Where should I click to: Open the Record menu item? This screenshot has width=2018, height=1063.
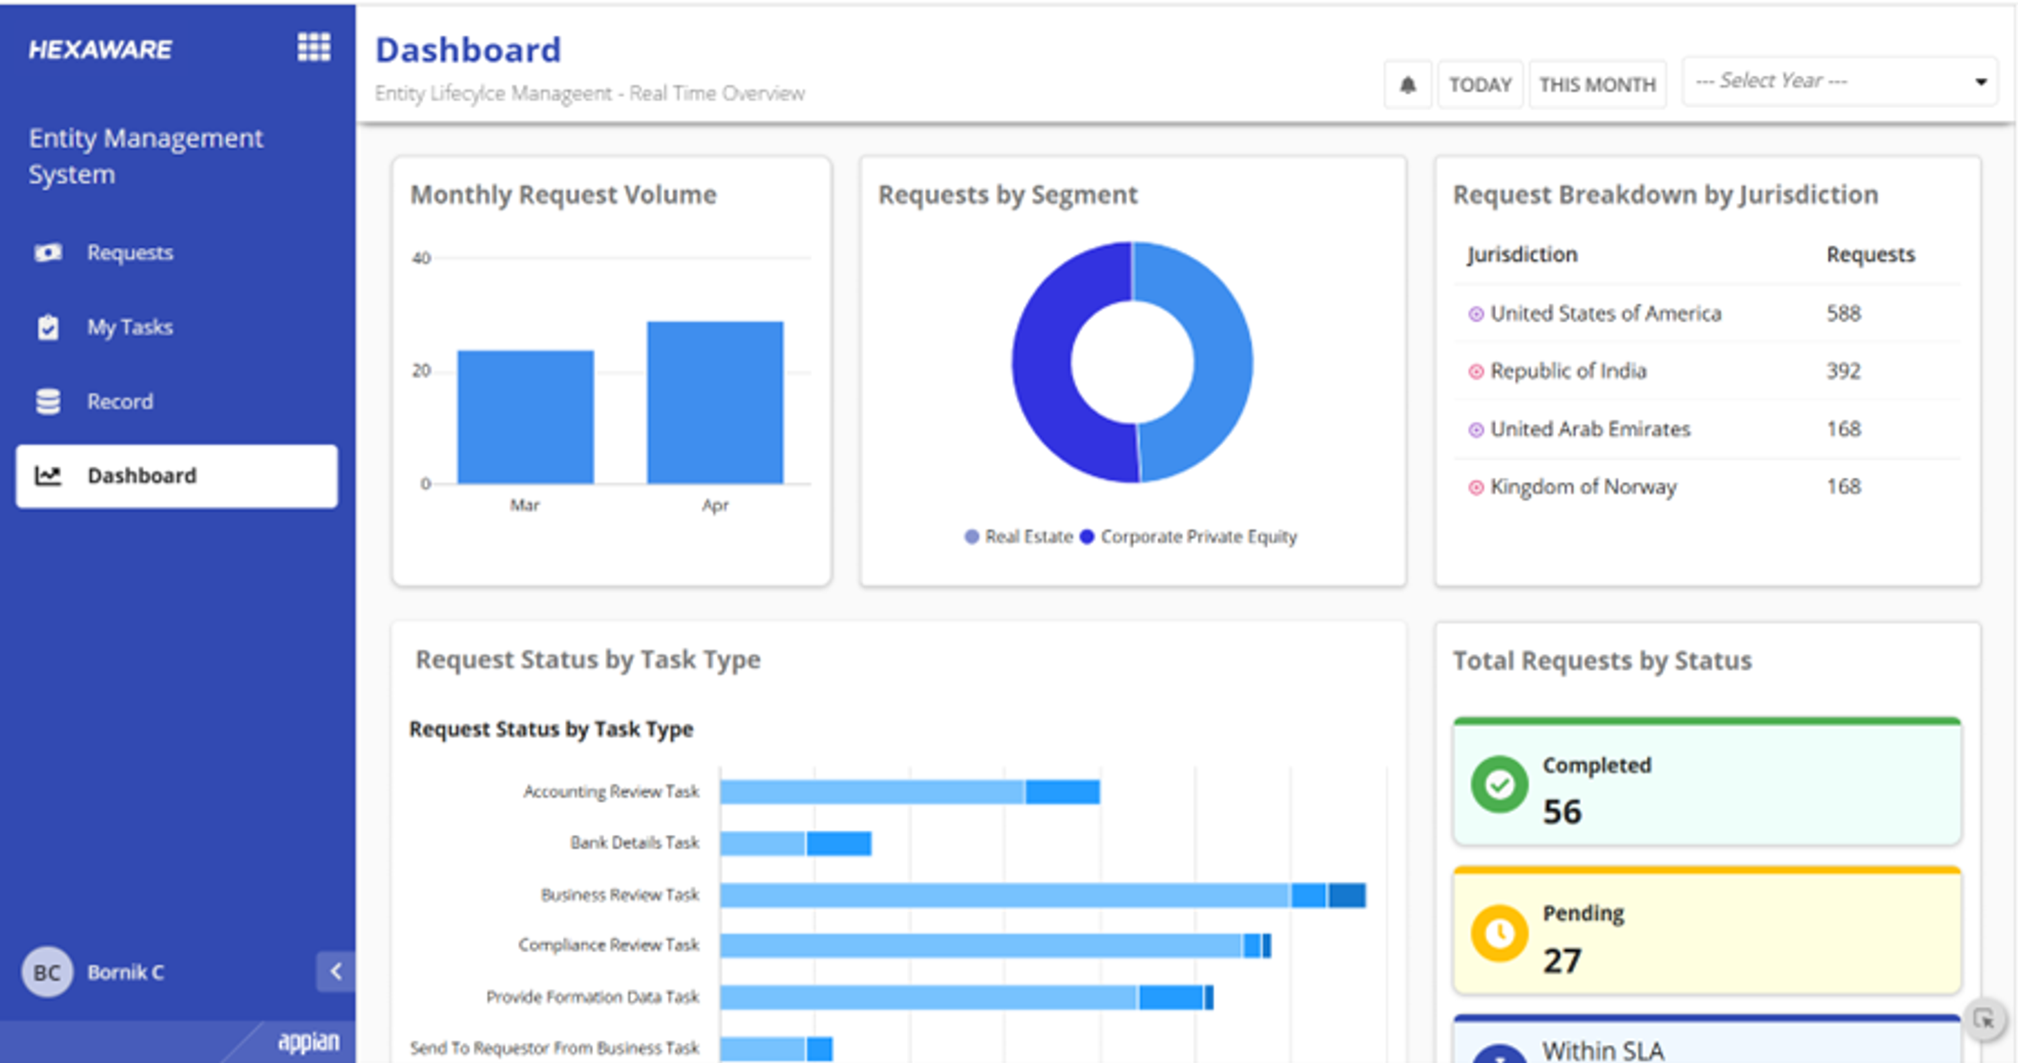click(177, 402)
